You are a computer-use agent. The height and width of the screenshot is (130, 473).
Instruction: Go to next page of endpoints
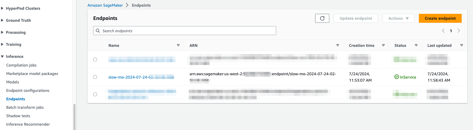click(x=459, y=31)
